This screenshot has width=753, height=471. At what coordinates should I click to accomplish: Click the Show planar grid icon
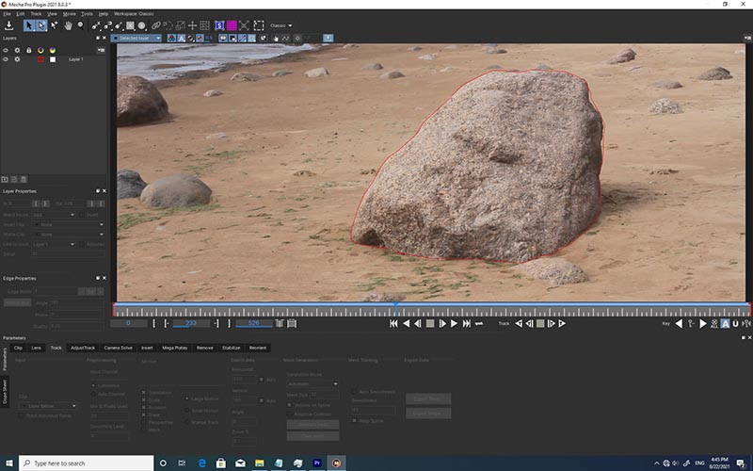204,25
